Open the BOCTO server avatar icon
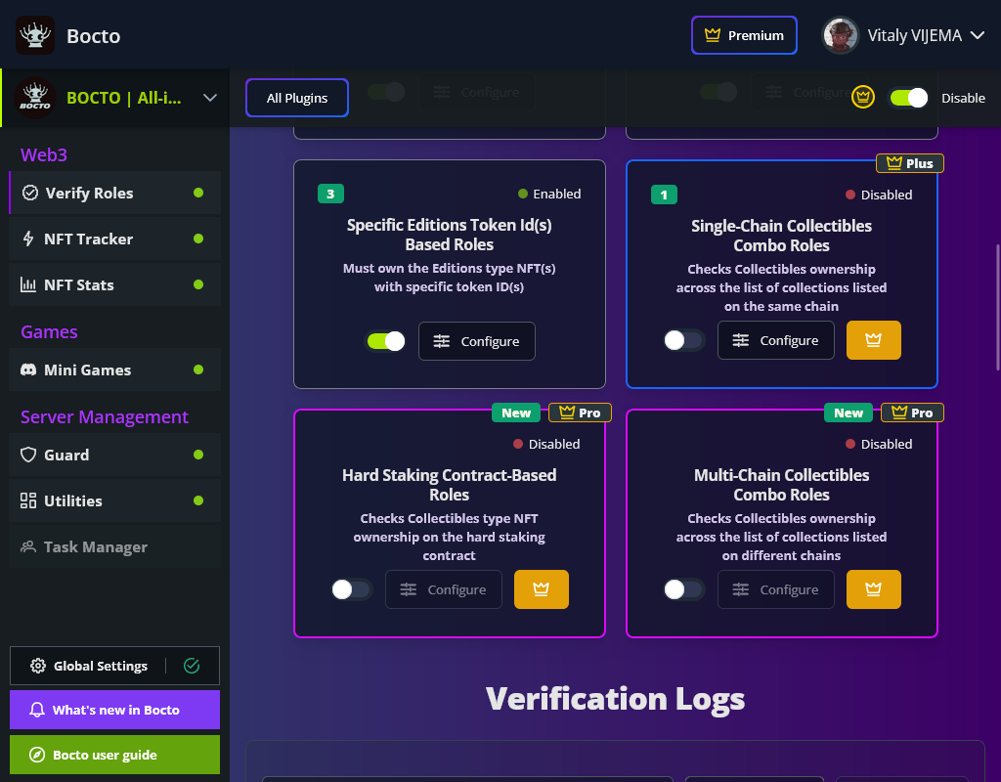1001x782 pixels. (35, 98)
